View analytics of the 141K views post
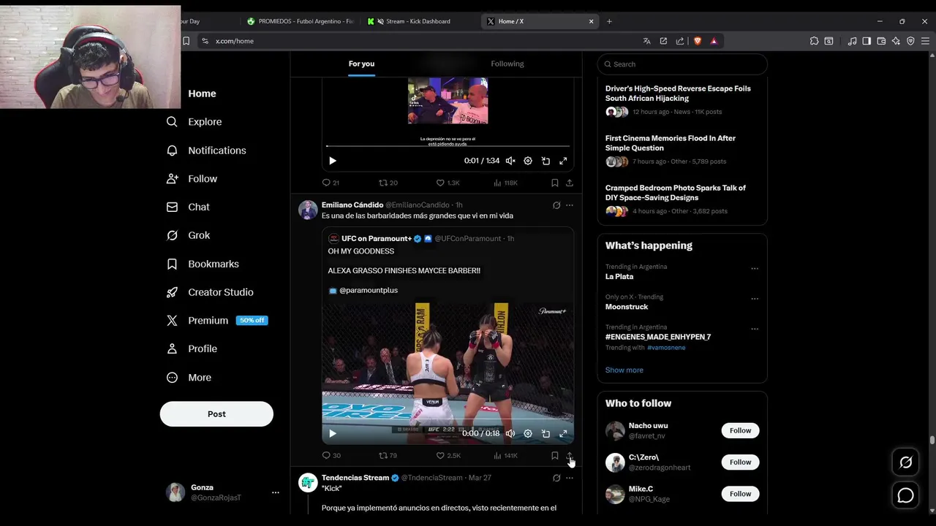 click(505, 456)
